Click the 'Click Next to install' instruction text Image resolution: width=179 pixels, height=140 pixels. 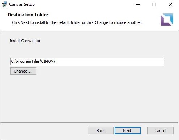coord(77,22)
